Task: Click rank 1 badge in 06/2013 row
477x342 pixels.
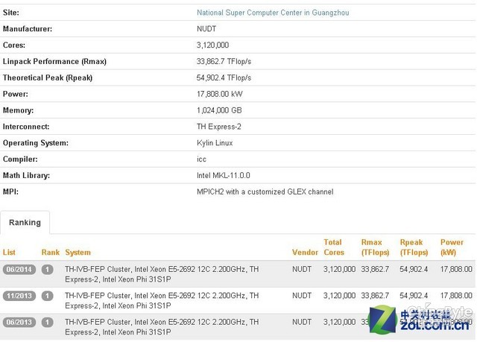Action: click(x=48, y=322)
